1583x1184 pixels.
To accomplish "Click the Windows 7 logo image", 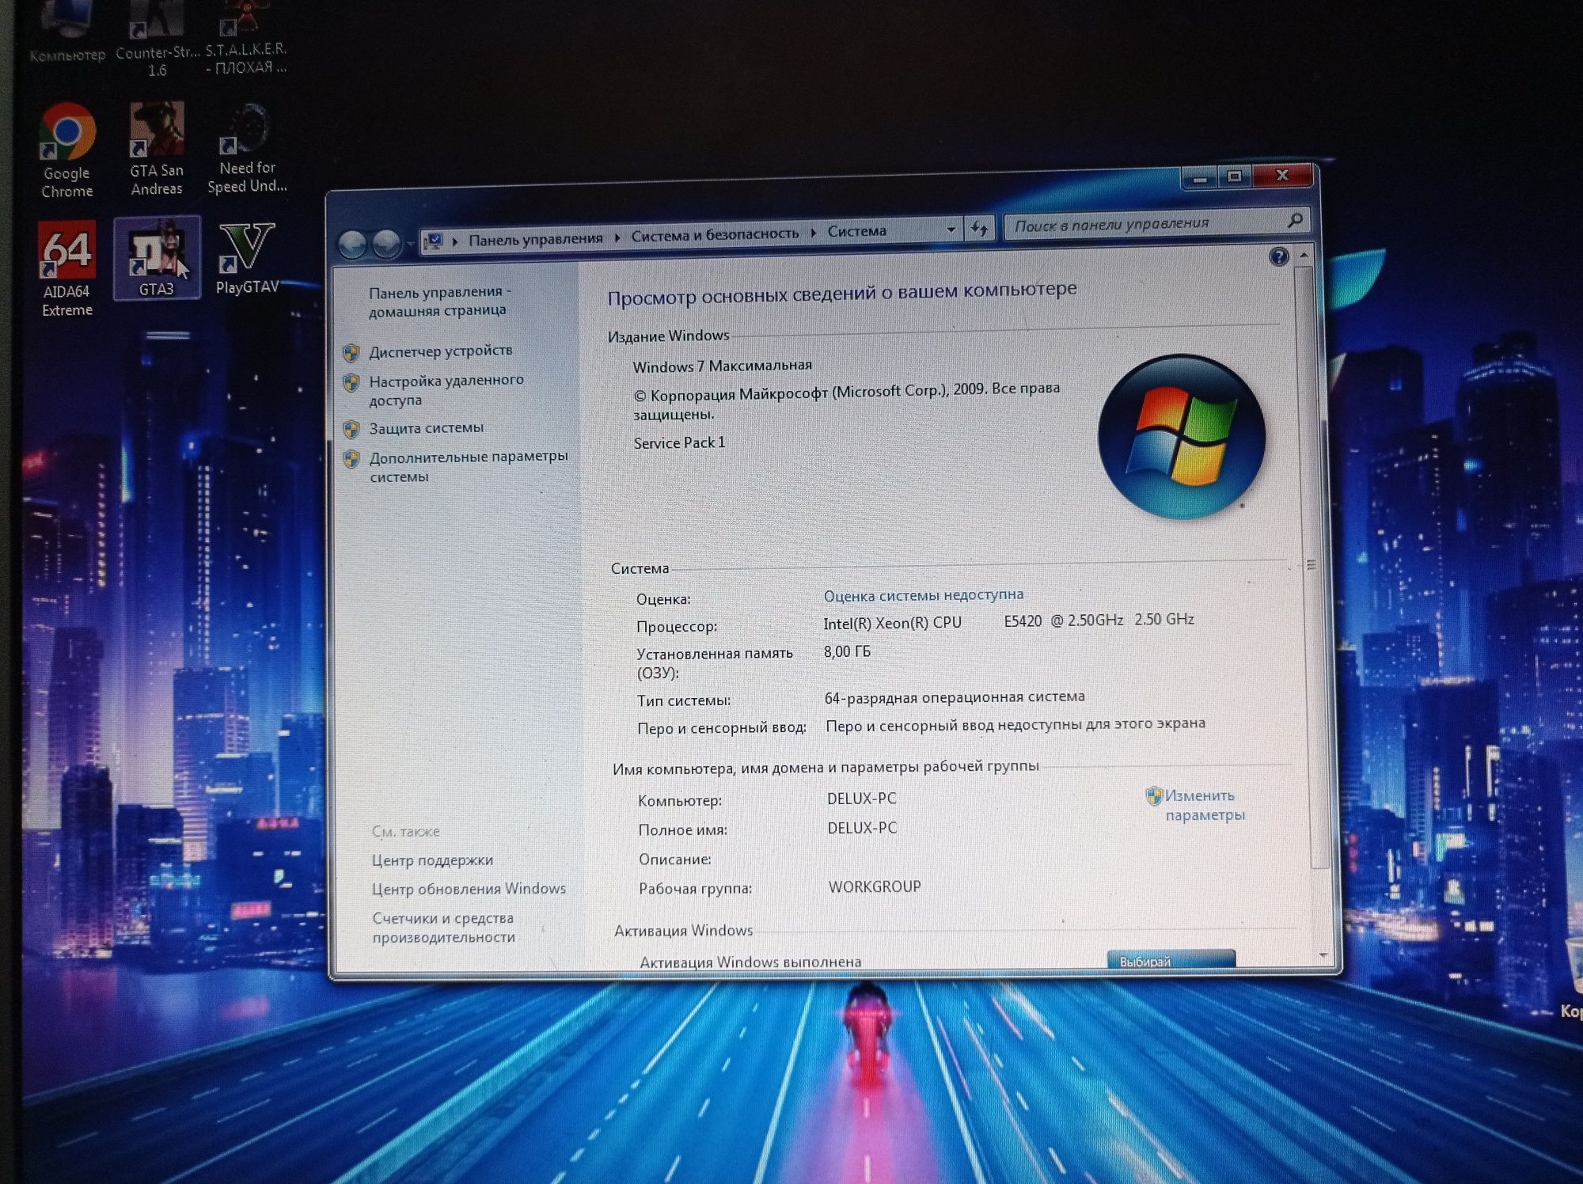I will point(1181,437).
